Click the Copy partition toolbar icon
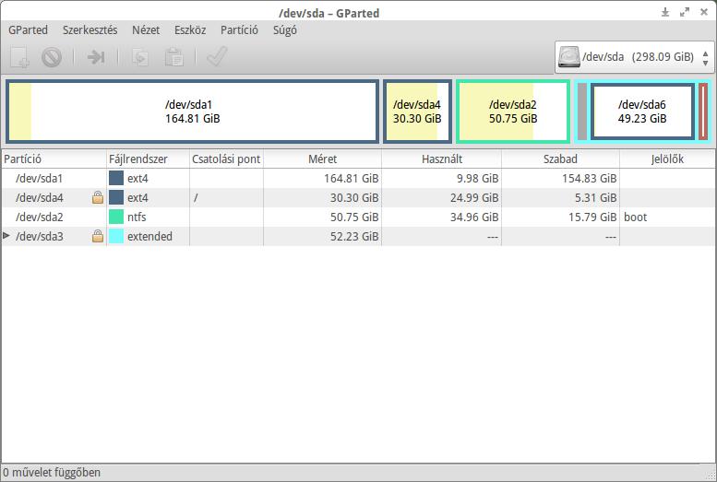This screenshot has width=717, height=482. (140, 57)
